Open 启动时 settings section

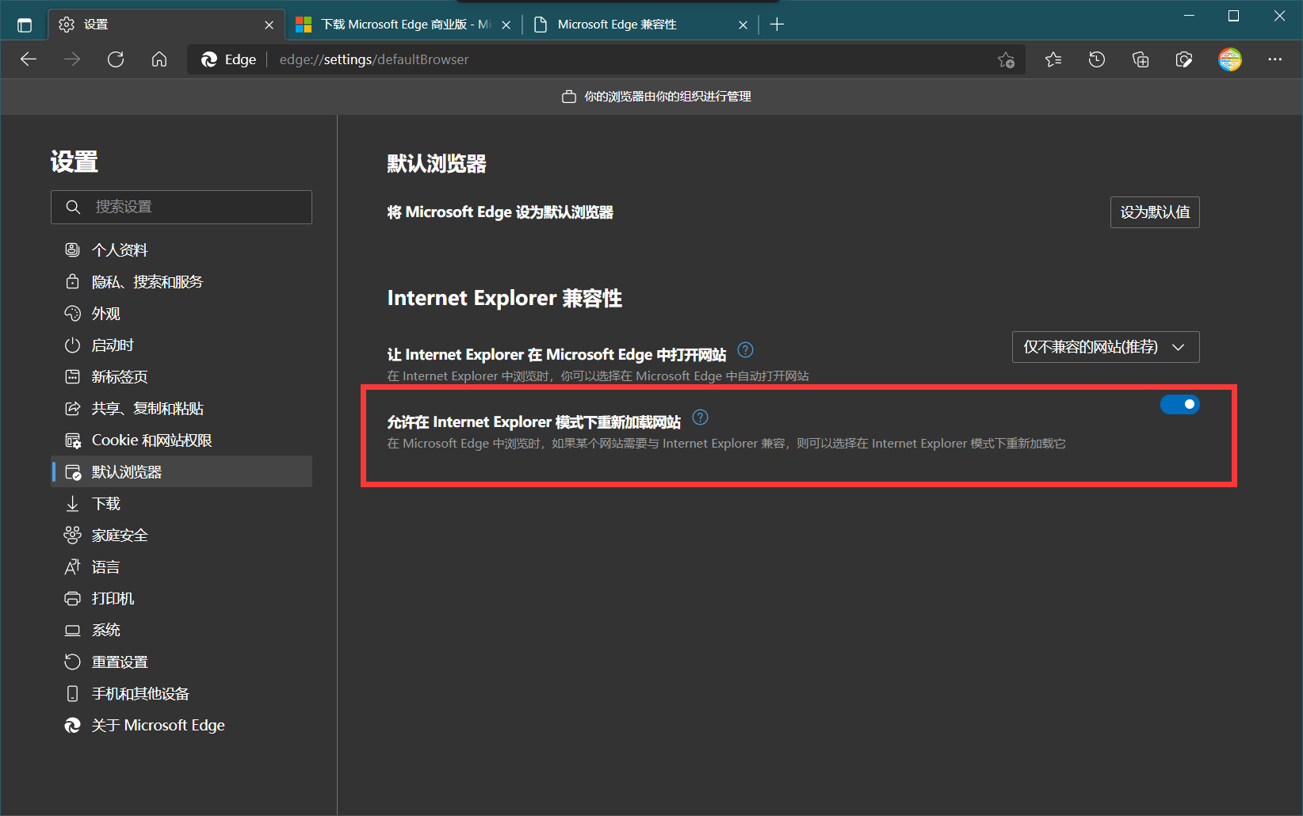point(182,345)
